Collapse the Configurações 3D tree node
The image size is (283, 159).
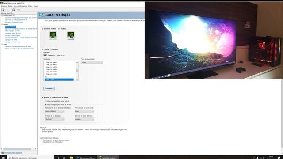pyautogui.click(x=2, y=16)
